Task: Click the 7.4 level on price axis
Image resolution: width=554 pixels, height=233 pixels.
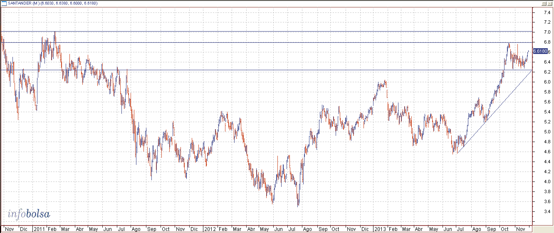Action: pyautogui.click(x=547, y=12)
